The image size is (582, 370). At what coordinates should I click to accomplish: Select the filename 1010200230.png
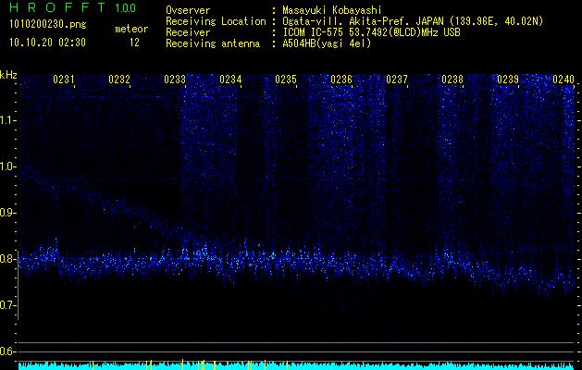pos(48,25)
